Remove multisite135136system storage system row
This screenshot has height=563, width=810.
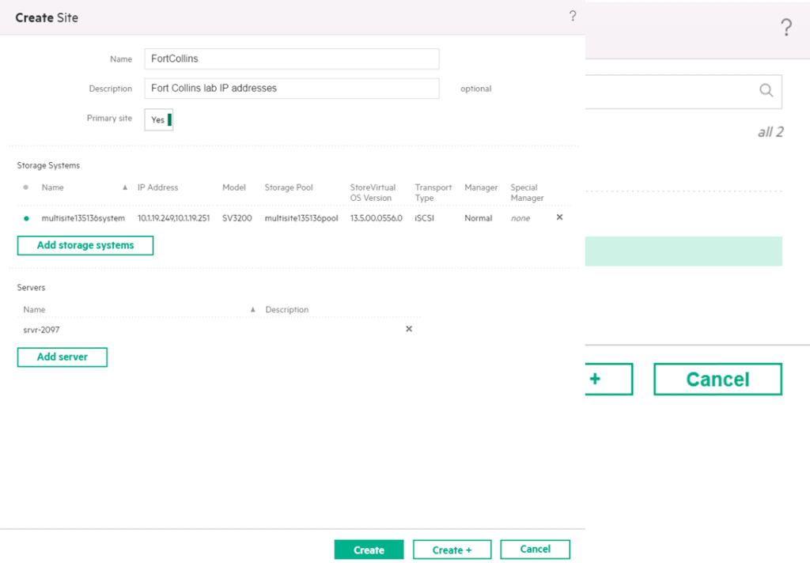559,217
